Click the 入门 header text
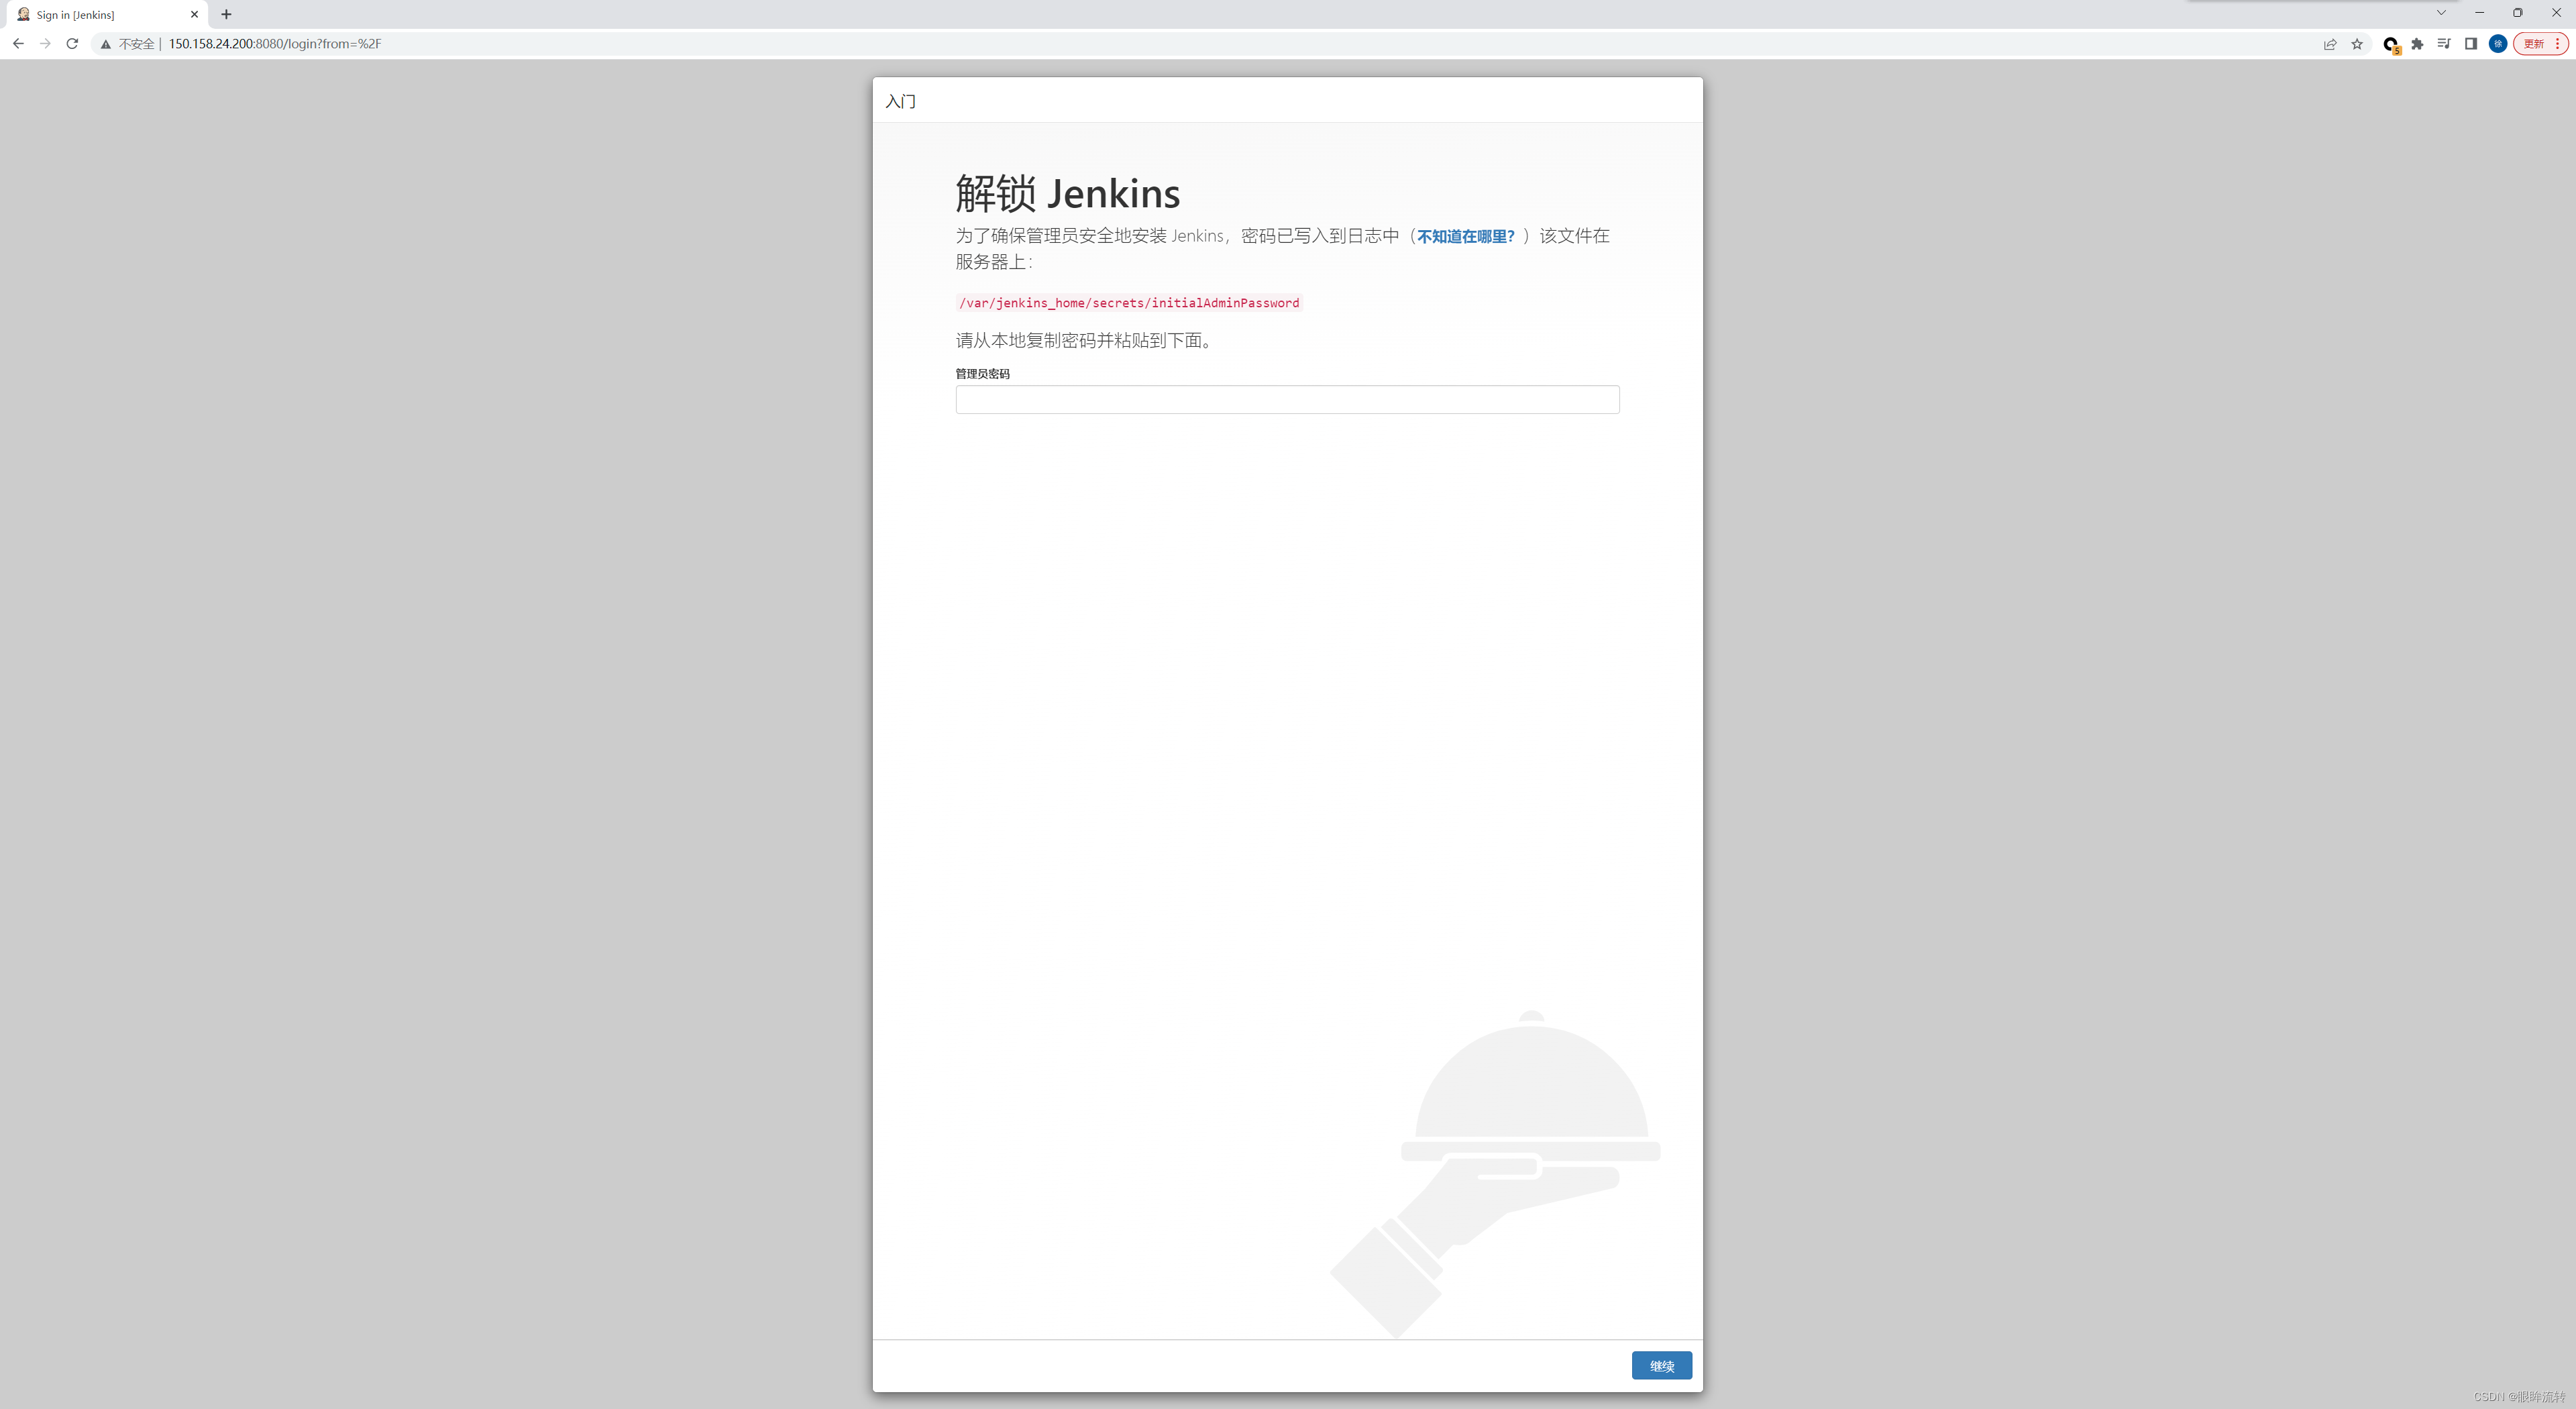Screen dimensions: 2576x1409 pos(900,102)
